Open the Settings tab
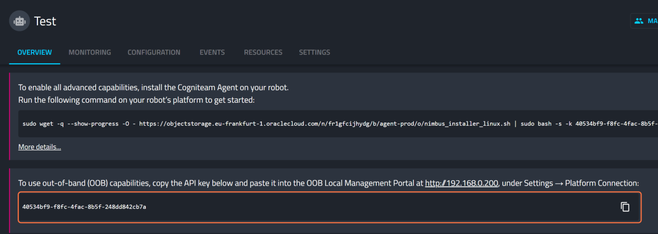The width and height of the screenshot is (658, 234). pyautogui.click(x=314, y=53)
